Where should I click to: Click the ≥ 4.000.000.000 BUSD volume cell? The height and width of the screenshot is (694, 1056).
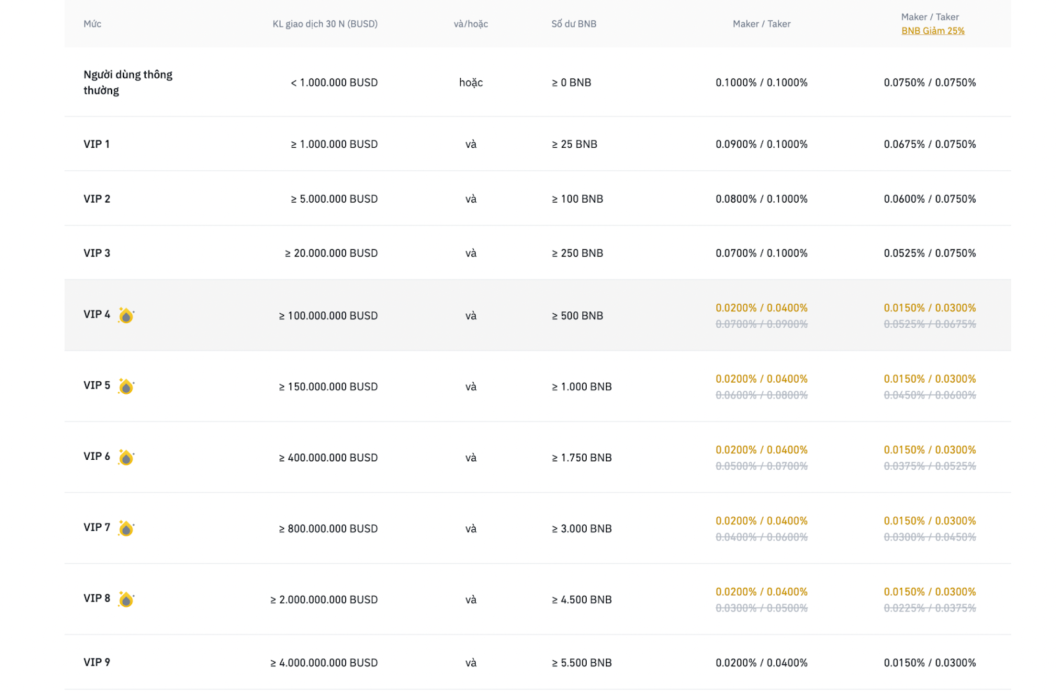[324, 662]
